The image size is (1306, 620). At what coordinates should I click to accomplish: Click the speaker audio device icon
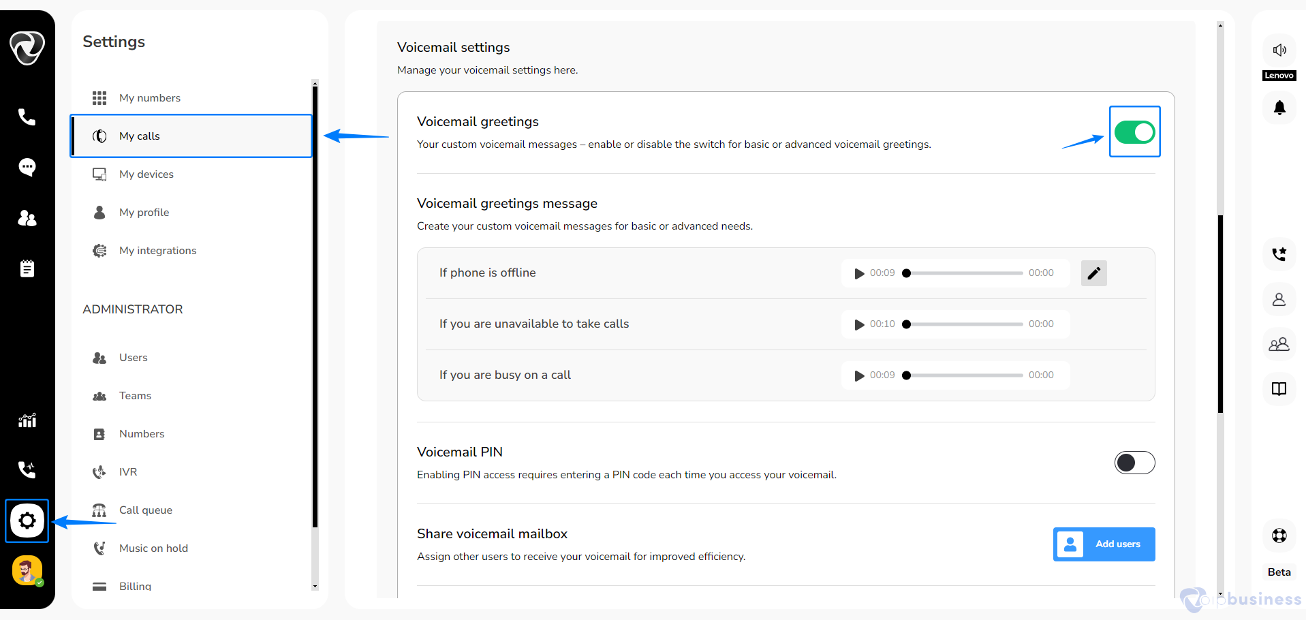click(x=1279, y=50)
